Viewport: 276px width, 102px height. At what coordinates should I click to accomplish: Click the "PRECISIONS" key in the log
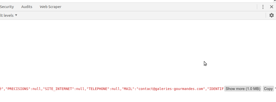click(x=18, y=89)
